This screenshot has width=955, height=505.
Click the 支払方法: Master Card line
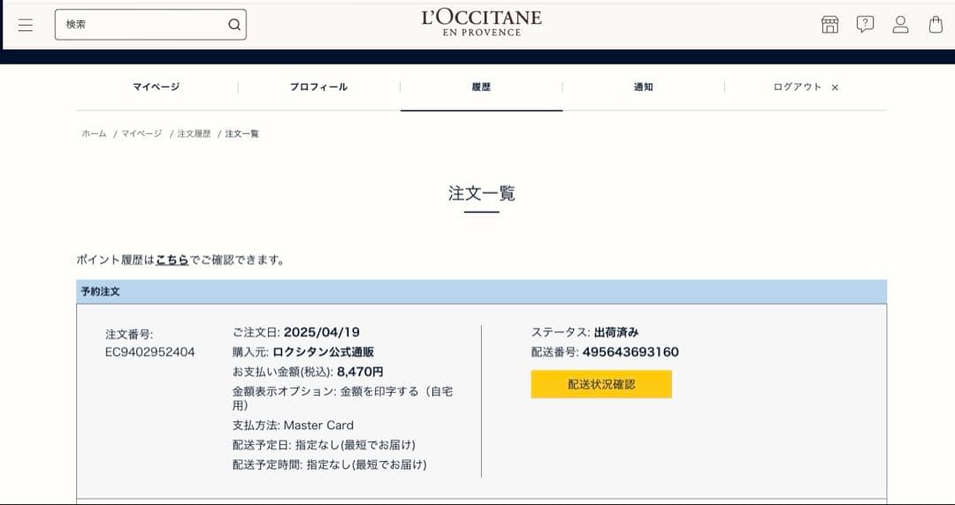pos(293,426)
